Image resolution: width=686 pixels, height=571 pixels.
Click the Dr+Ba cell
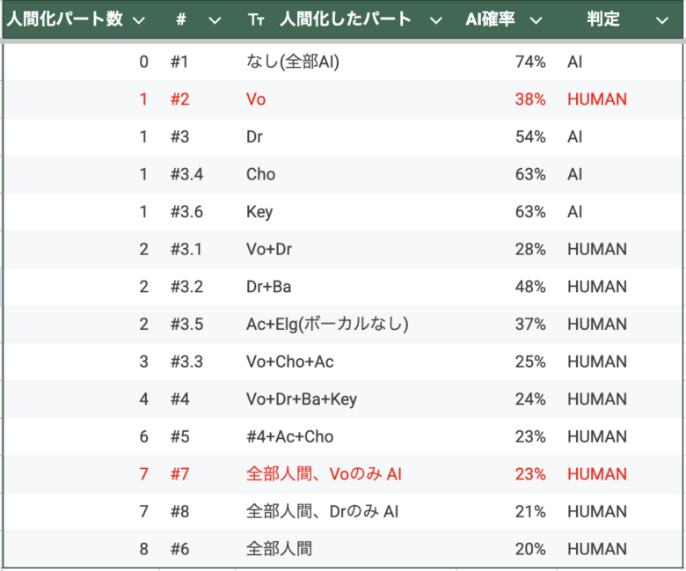[x=268, y=287]
